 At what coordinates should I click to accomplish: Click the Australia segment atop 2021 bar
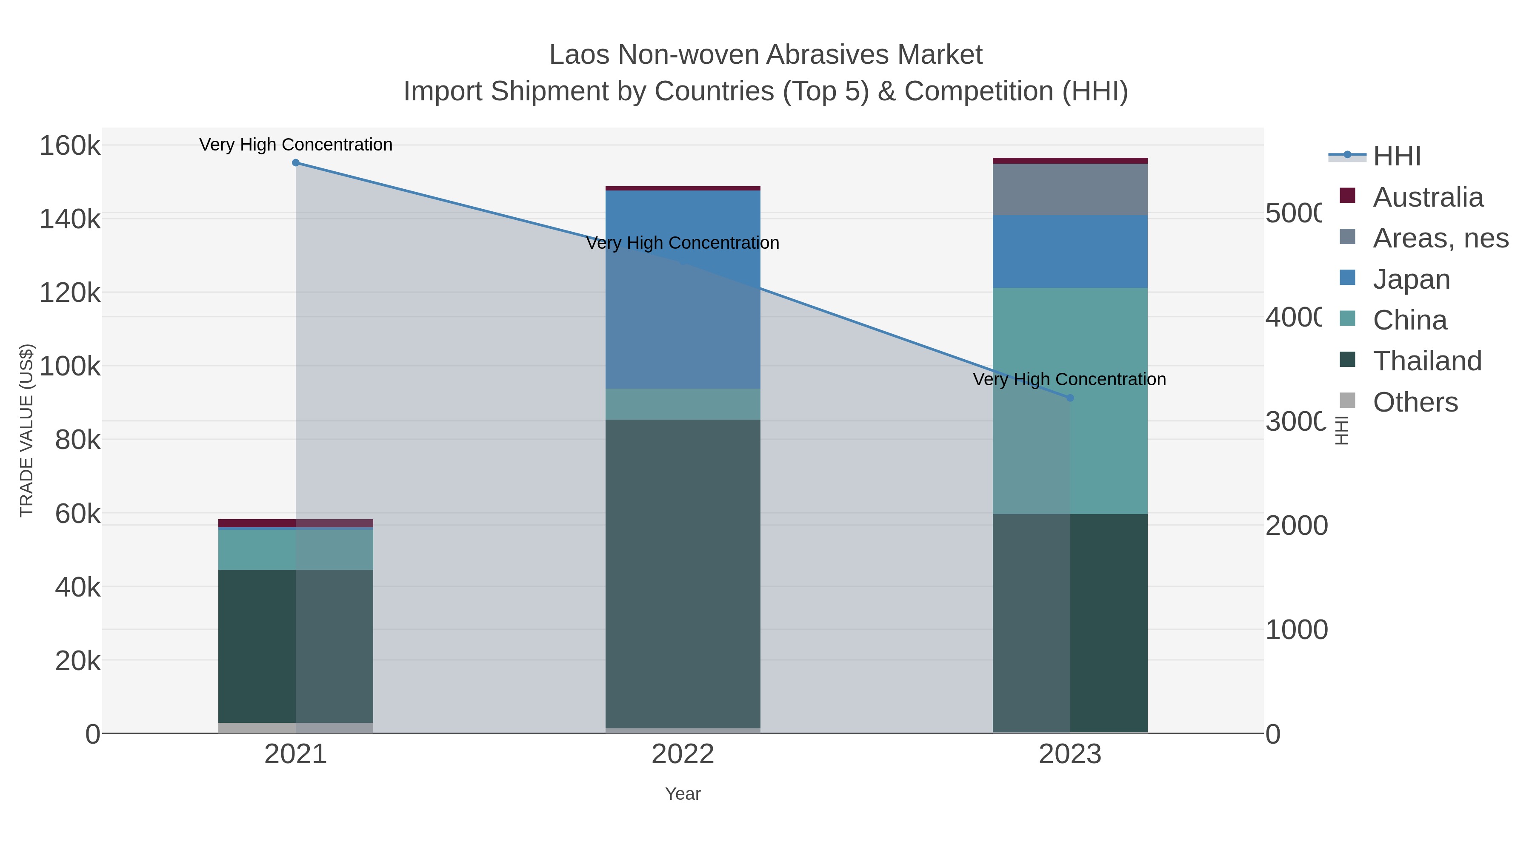tap(296, 523)
